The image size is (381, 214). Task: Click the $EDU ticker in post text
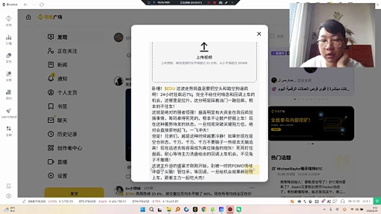[x=169, y=89]
